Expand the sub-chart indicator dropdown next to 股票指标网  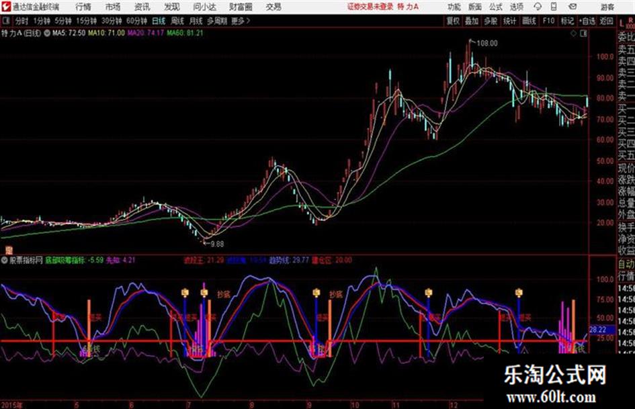(x=5, y=261)
